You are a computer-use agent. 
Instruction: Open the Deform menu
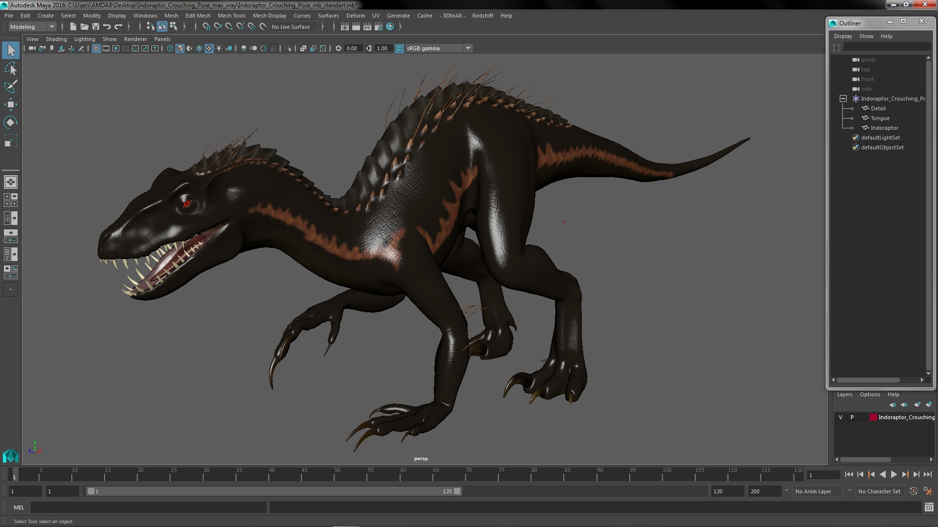coord(355,16)
